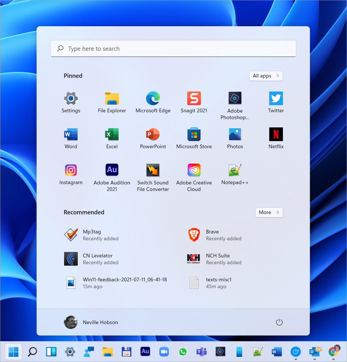Screen dimensions: 347x362
Task: Launch Word from the Pinned section
Action: 71,139
